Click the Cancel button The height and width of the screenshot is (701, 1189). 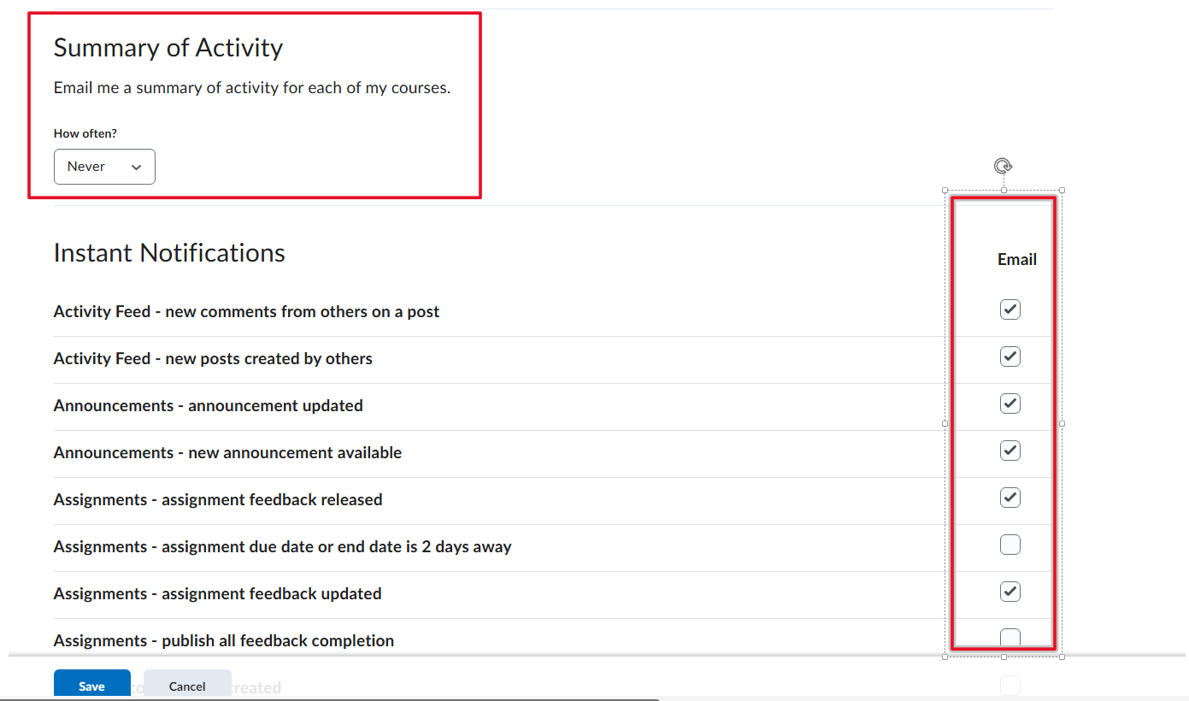(x=187, y=686)
